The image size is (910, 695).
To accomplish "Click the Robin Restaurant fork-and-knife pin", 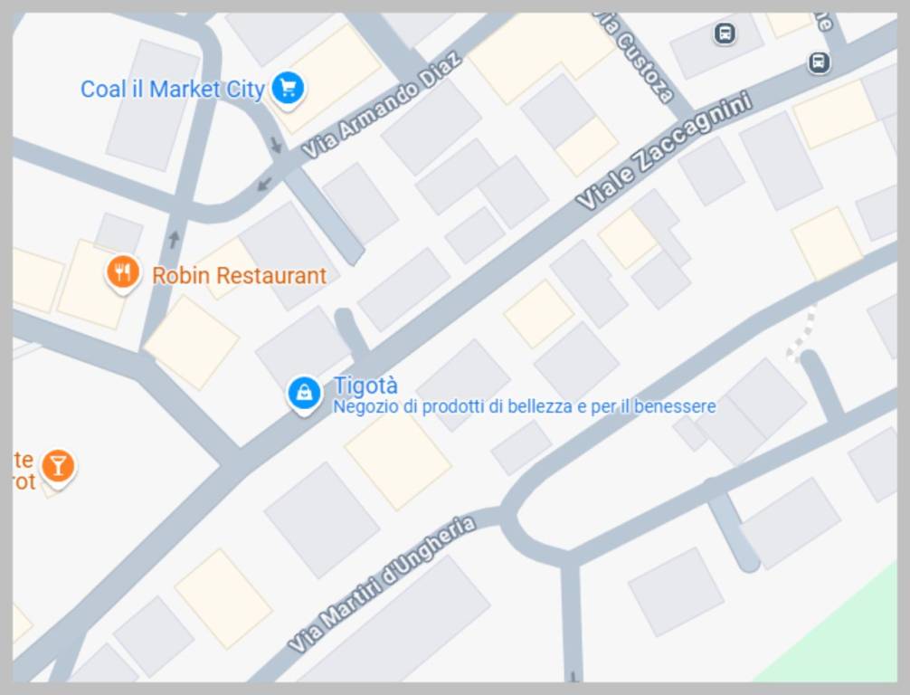I will click(123, 273).
